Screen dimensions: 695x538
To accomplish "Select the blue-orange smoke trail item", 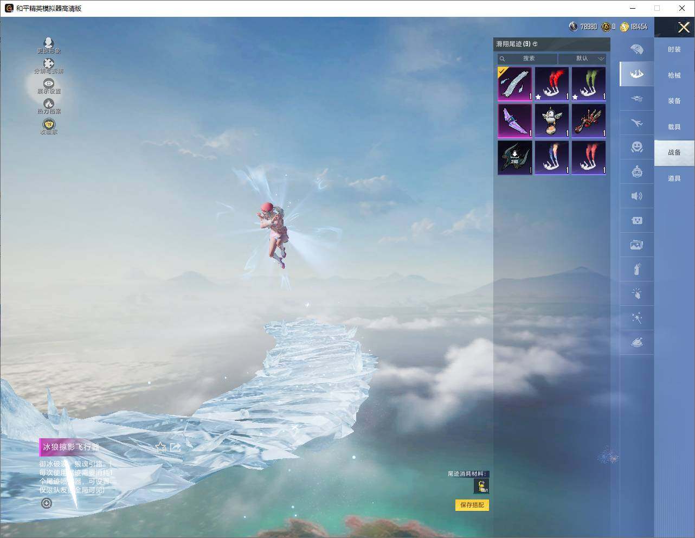I will (x=552, y=157).
